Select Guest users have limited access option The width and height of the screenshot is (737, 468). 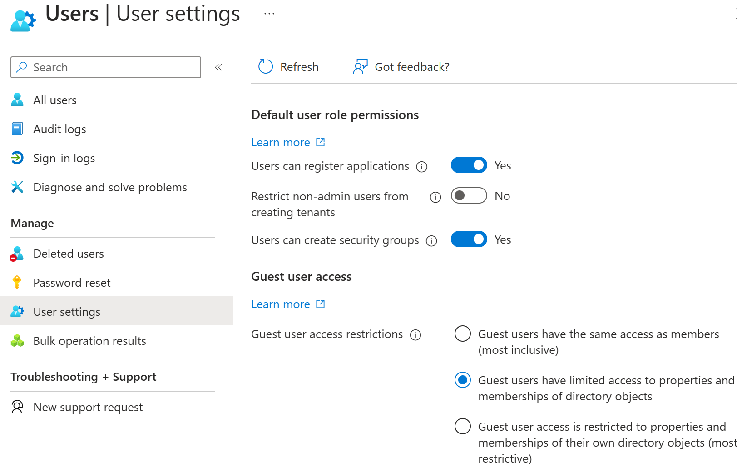coord(463,380)
